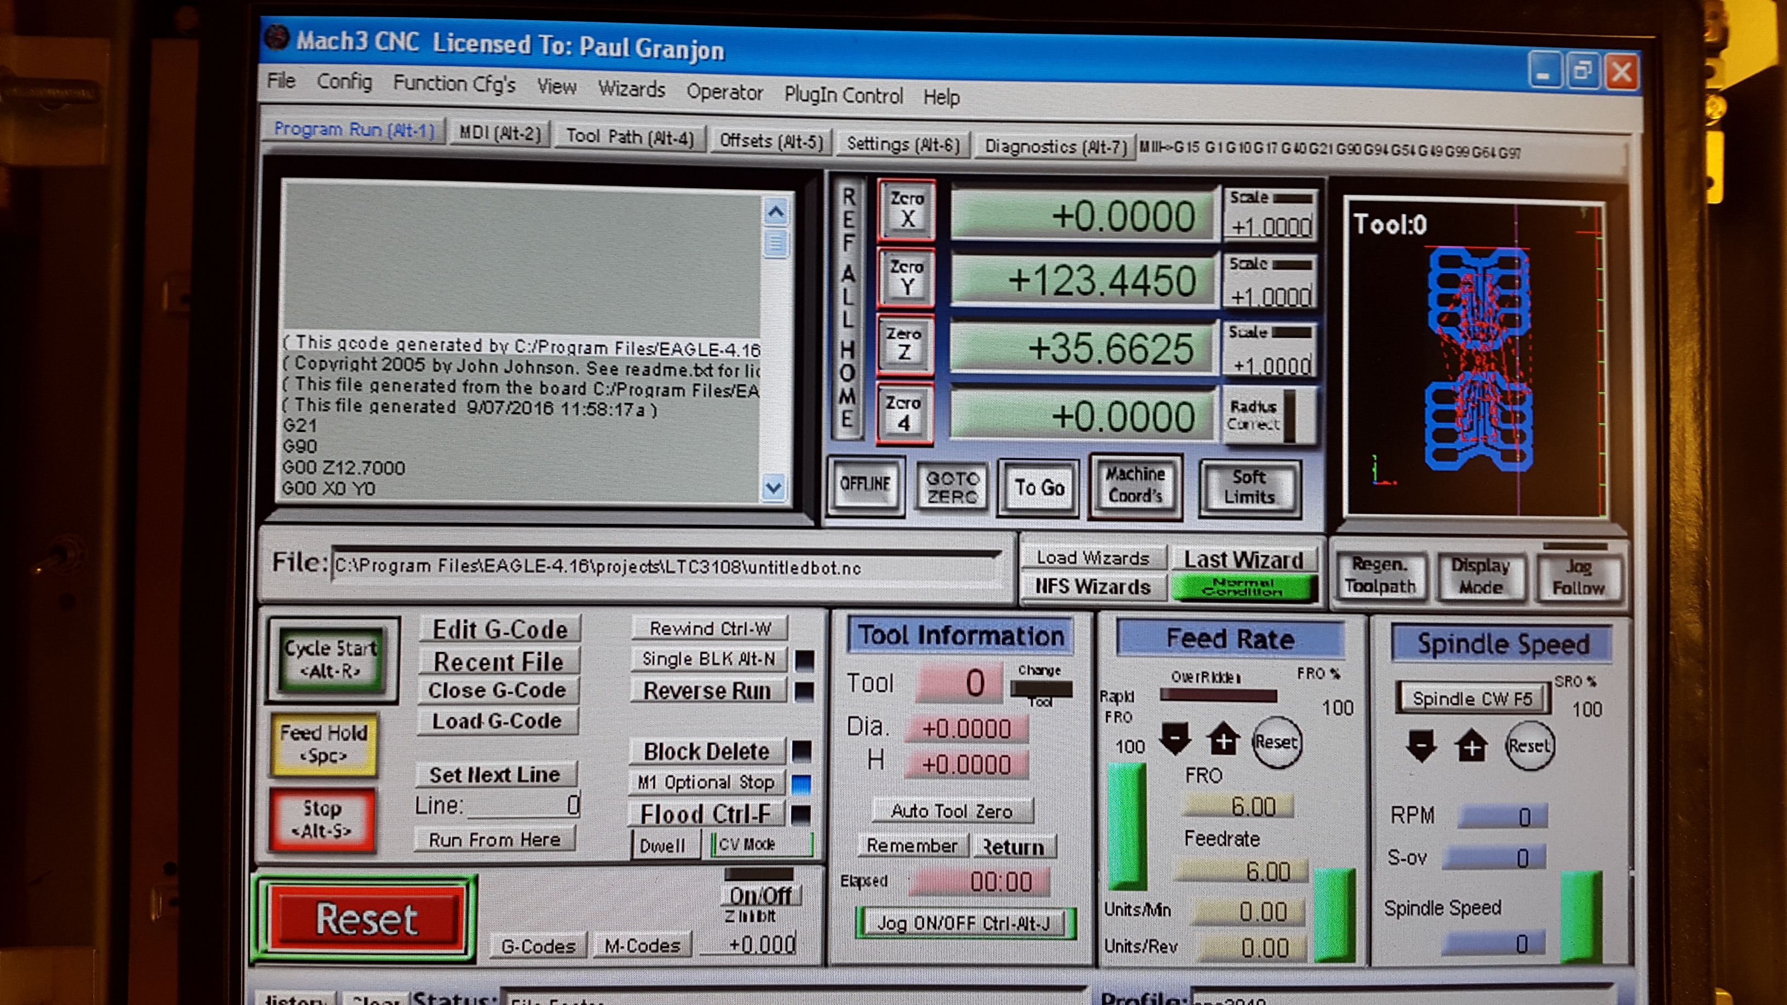1787x1005 pixels.
Task: Open the Config menu
Action: point(344,82)
